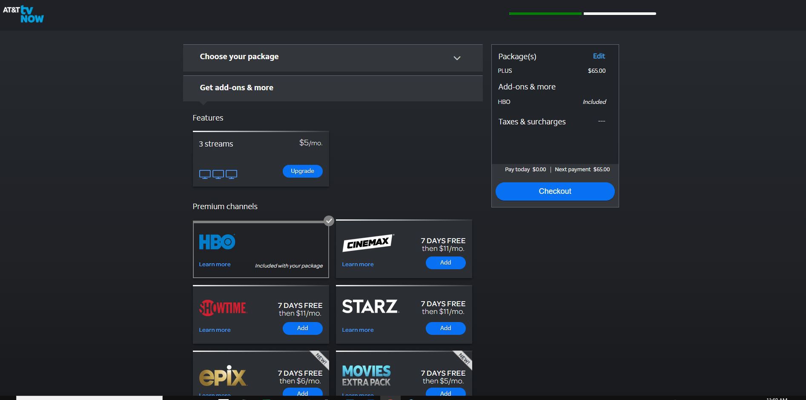The image size is (806, 400).
Task: Click the Movies Extra Pack NEW! ribbon
Action: (464, 359)
